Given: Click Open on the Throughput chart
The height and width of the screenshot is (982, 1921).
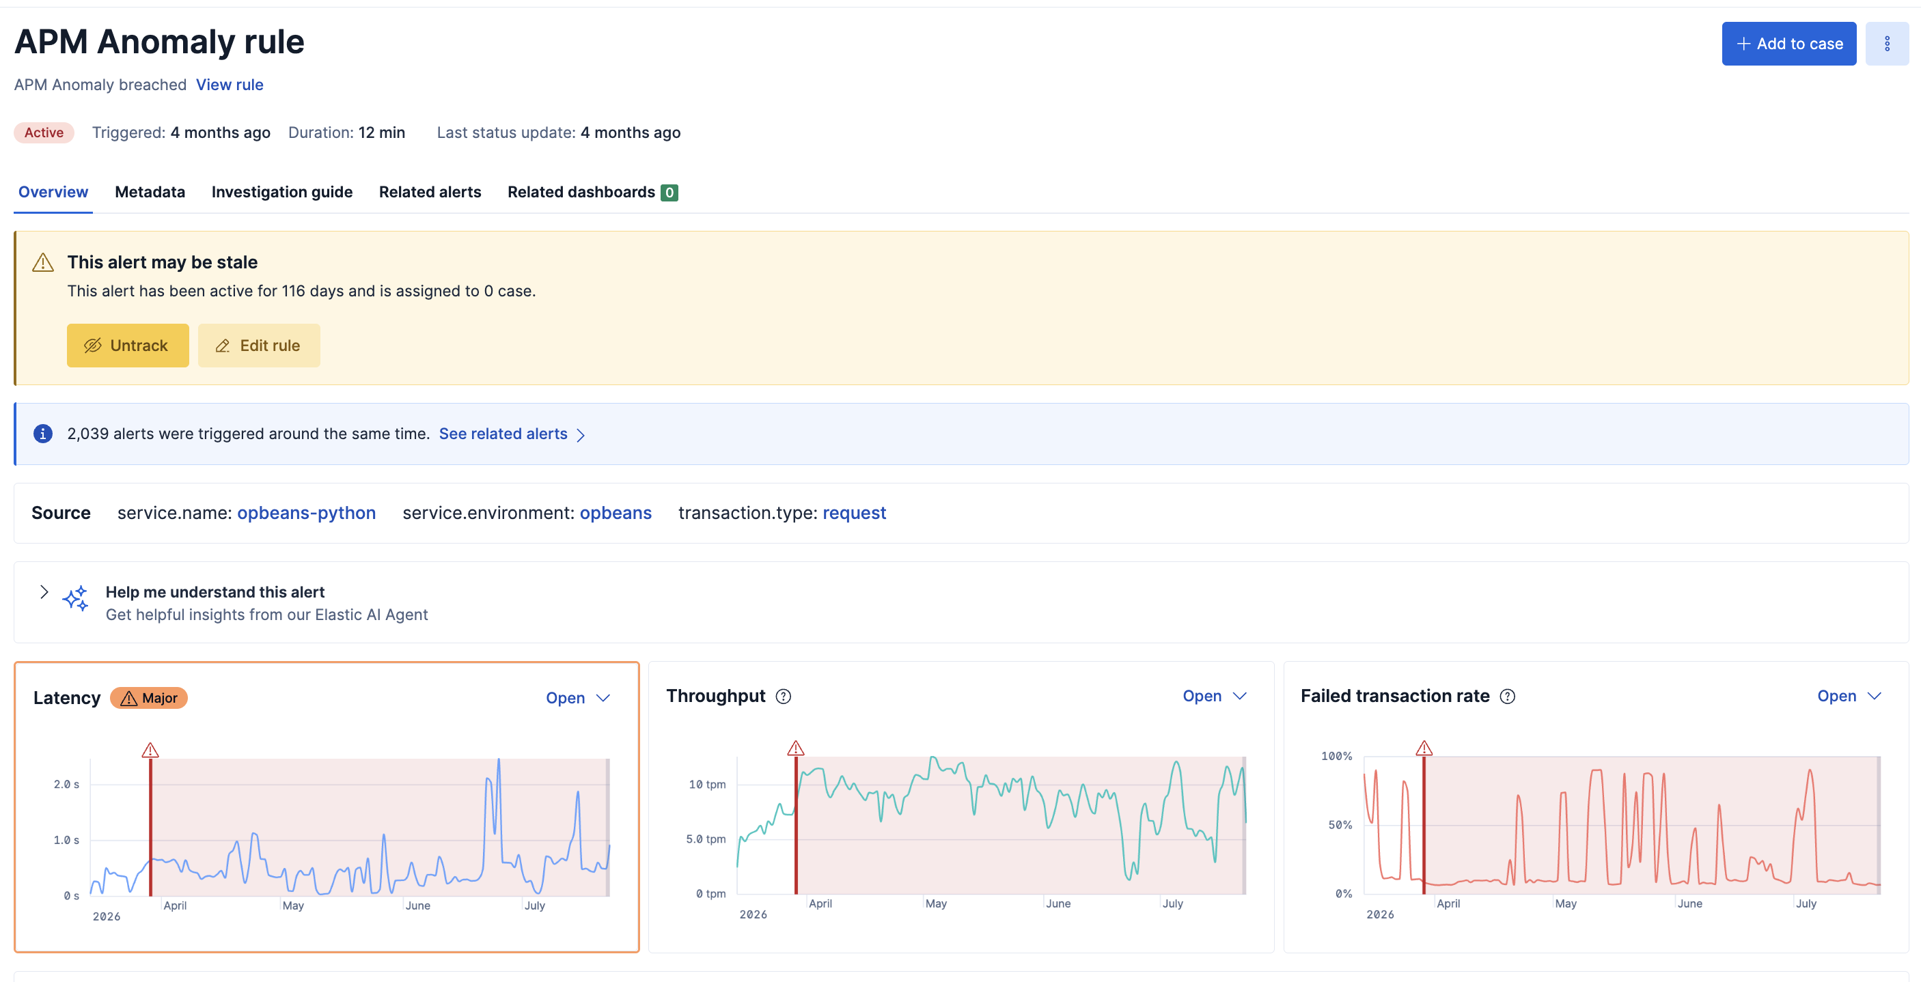Looking at the screenshot, I should coord(1202,695).
